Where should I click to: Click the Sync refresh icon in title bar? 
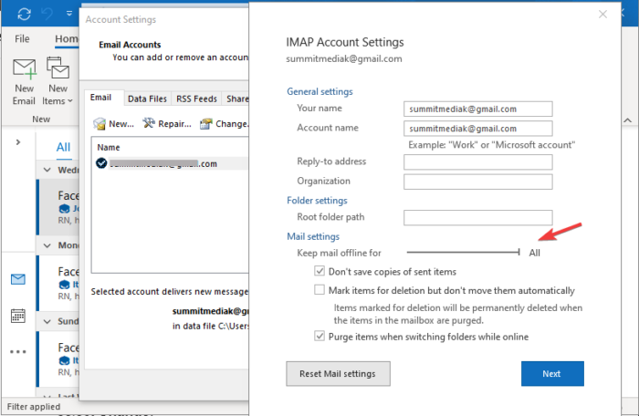[x=24, y=16]
